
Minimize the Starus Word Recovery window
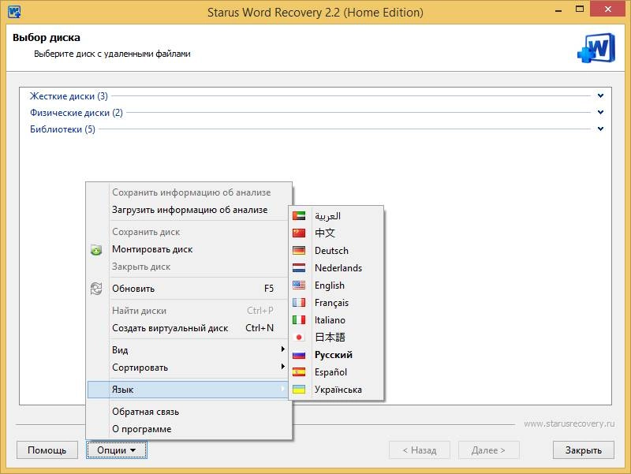[558, 9]
